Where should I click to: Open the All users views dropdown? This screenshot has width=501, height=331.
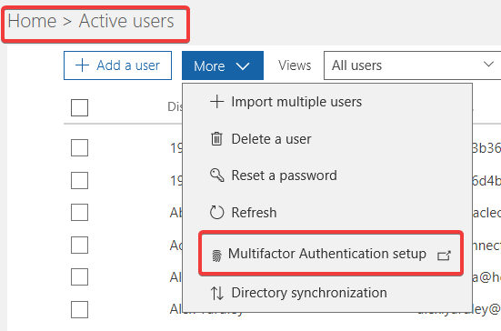413,65
